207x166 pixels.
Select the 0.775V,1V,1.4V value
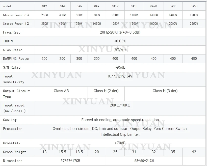click(120, 76)
